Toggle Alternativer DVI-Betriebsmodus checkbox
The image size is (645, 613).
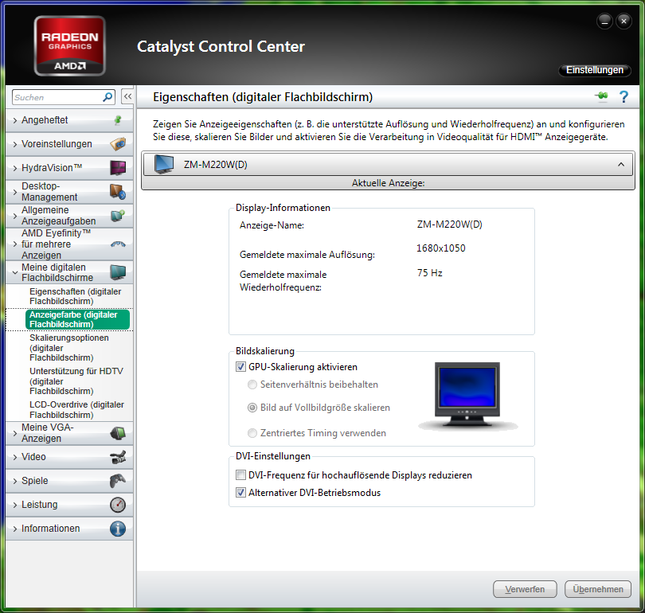[x=240, y=492]
